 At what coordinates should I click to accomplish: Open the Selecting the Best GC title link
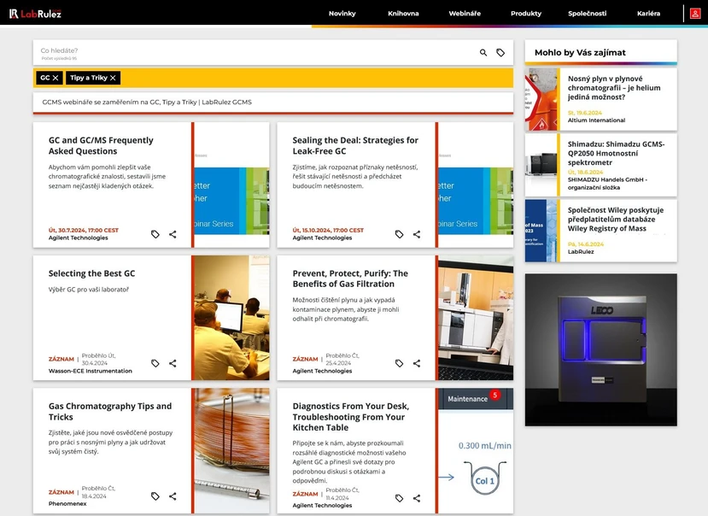click(x=91, y=273)
